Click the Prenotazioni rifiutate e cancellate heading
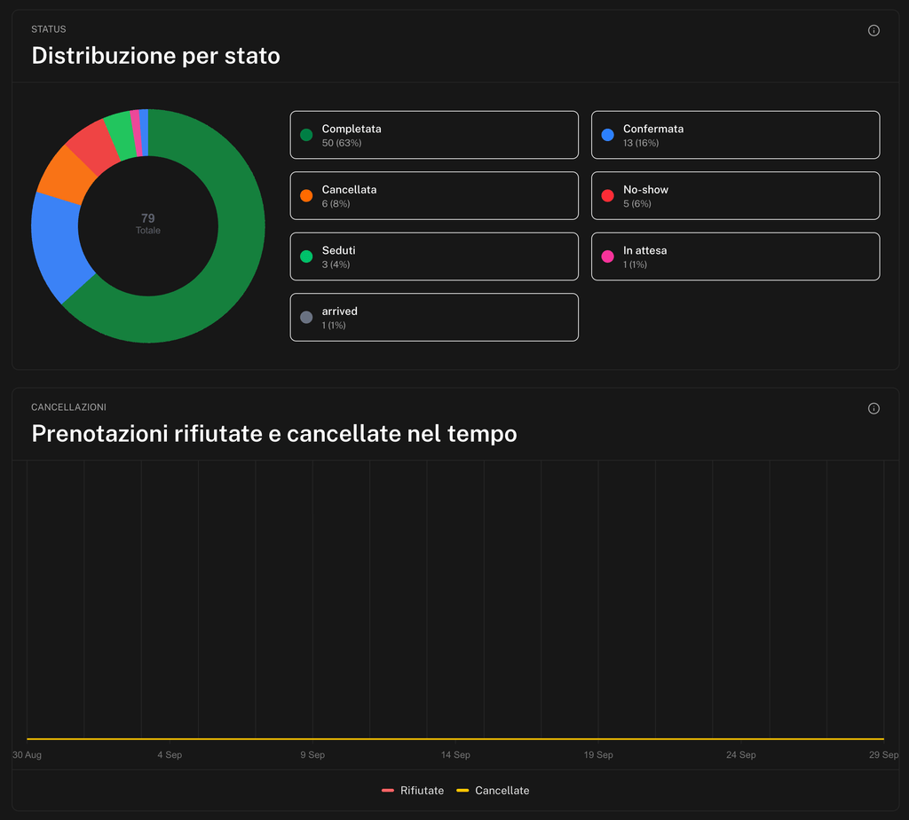Viewport: 909px width, 820px height. coord(273,433)
